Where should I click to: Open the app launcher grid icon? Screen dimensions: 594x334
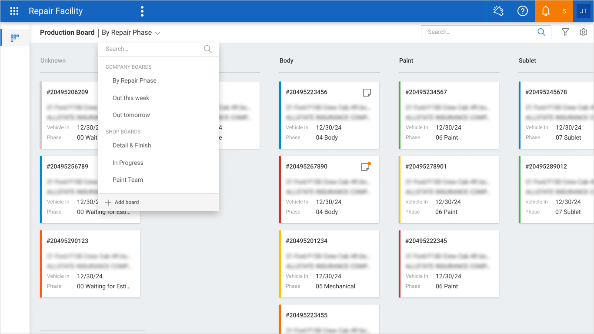[14, 11]
